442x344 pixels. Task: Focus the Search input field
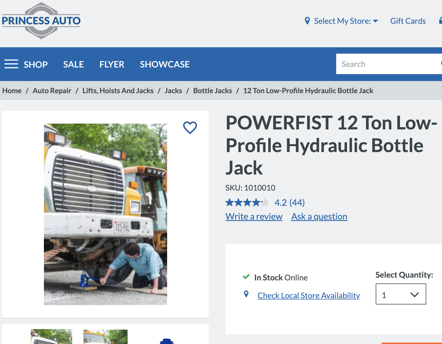(x=389, y=64)
